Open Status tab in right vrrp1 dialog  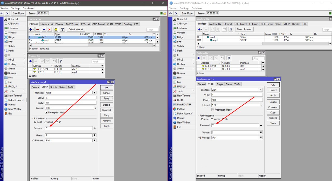229,84
